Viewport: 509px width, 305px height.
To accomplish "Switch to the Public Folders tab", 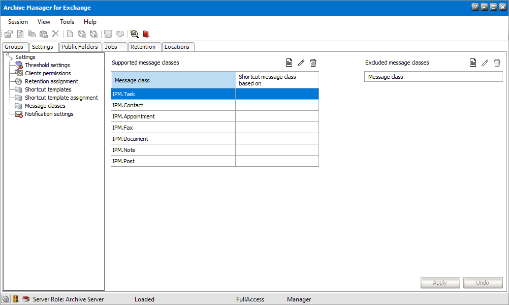I will coord(80,47).
